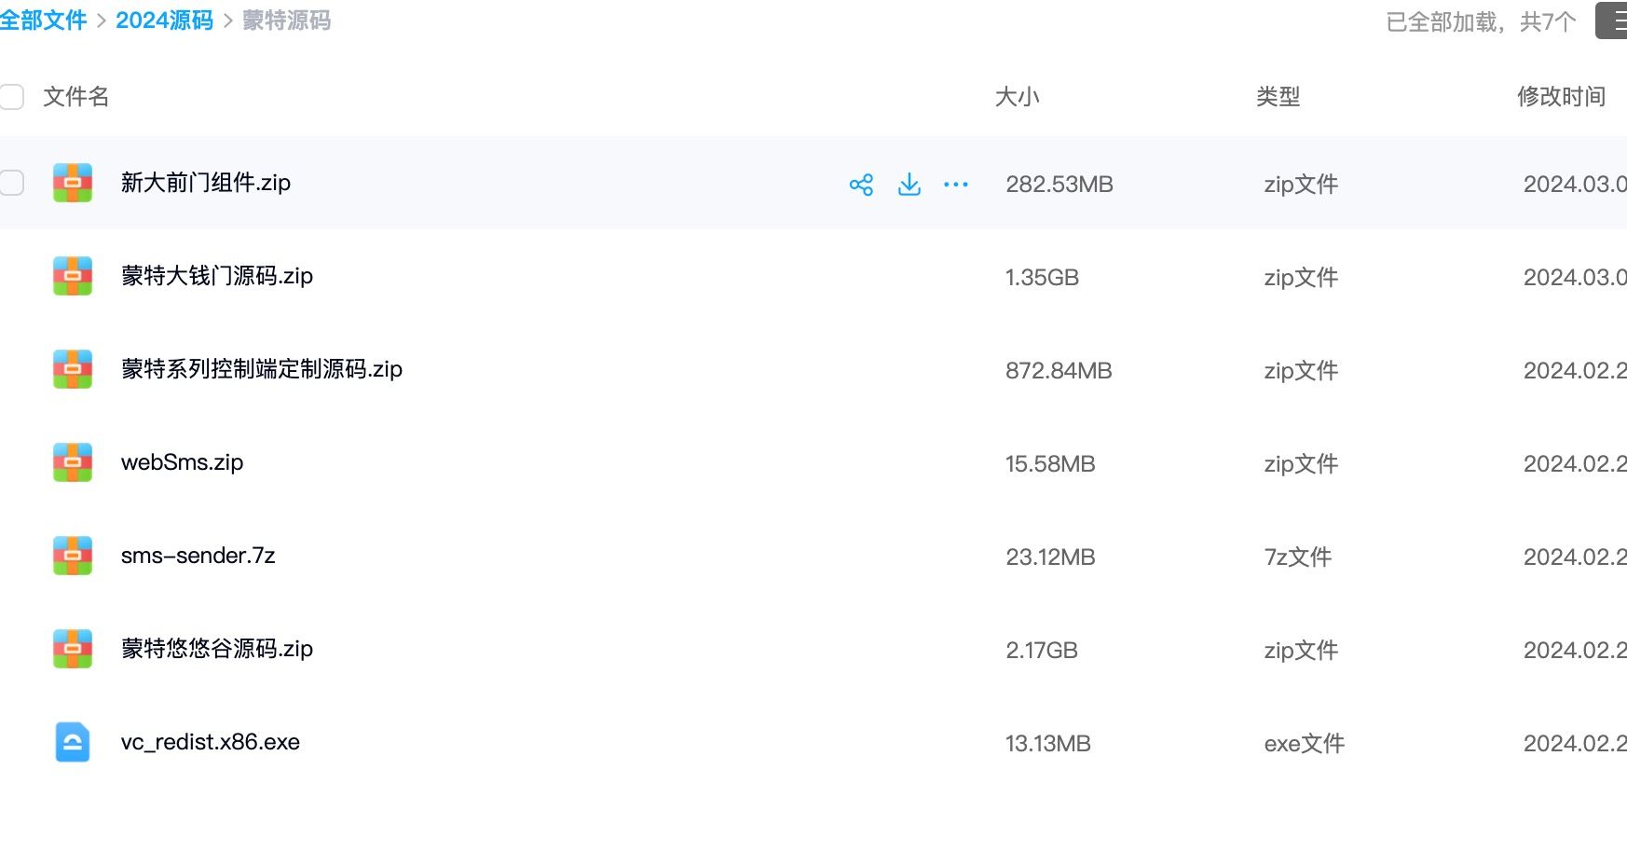Click file icon of vc_redist.x86.exe
This screenshot has height=852, width=1627.
coord(73,742)
